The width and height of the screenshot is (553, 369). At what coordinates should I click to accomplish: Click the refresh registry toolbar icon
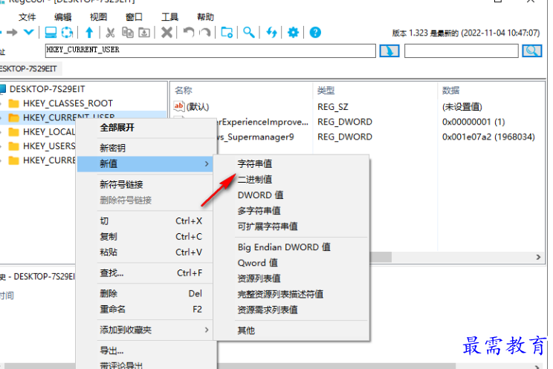pyautogui.click(x=67, y=33)
